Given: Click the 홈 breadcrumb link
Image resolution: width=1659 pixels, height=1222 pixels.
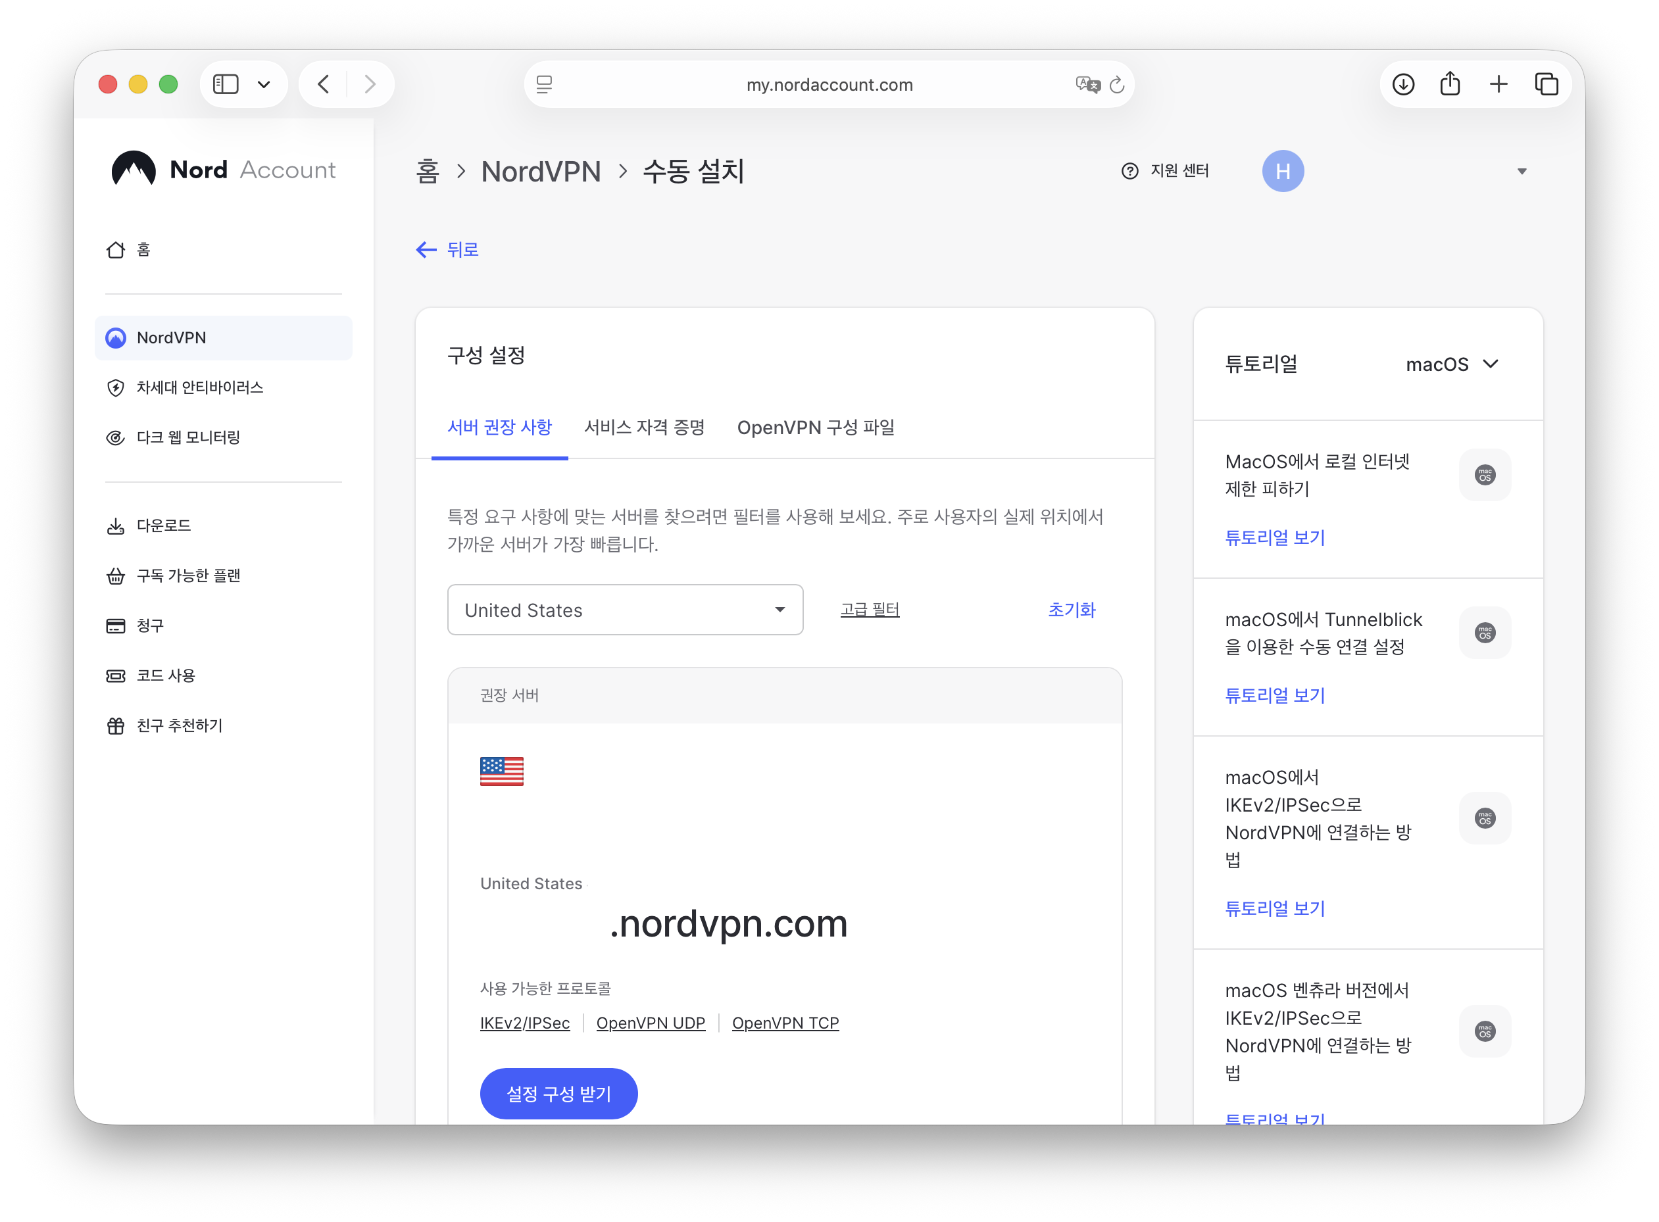Looking at the screenshot, I should click(428, 172).
